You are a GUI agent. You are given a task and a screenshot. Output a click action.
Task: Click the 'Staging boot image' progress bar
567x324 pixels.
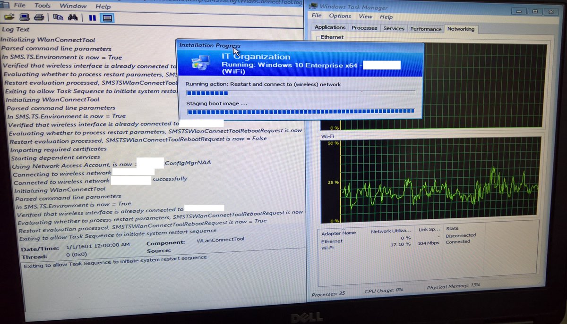[x=301, y=112]
